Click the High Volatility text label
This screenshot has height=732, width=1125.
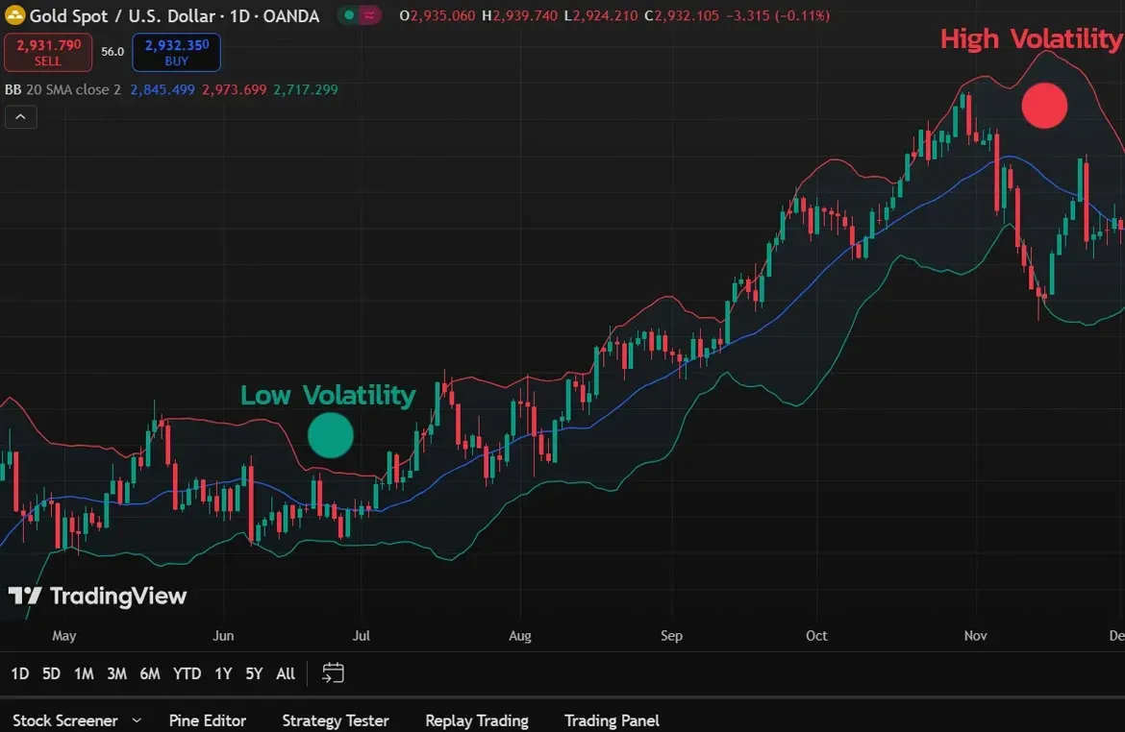click(1032, 39)
